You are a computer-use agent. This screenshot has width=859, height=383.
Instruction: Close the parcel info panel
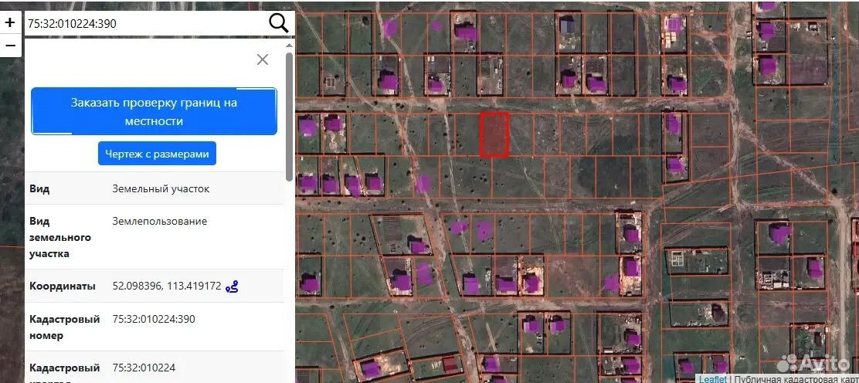(x=263, y=59)
